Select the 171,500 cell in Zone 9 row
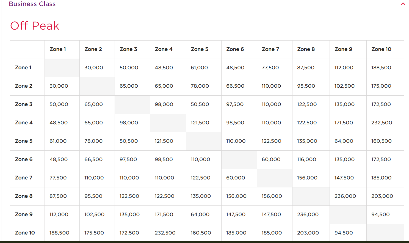This screenshot has height=243, width=409. point(164,215)
